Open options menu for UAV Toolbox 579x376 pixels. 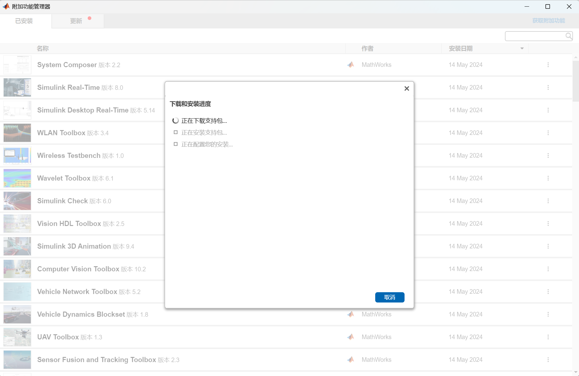pyautogui.click(x=548, y=337)
